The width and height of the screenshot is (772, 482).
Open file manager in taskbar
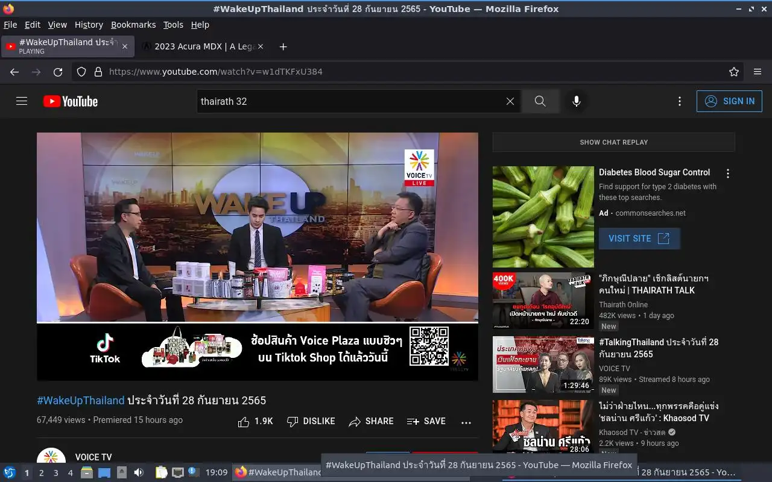pyautogui.click(x=87, y=472)
